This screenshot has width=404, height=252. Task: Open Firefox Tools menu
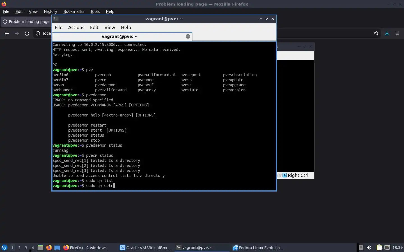[x=95, y=11]
